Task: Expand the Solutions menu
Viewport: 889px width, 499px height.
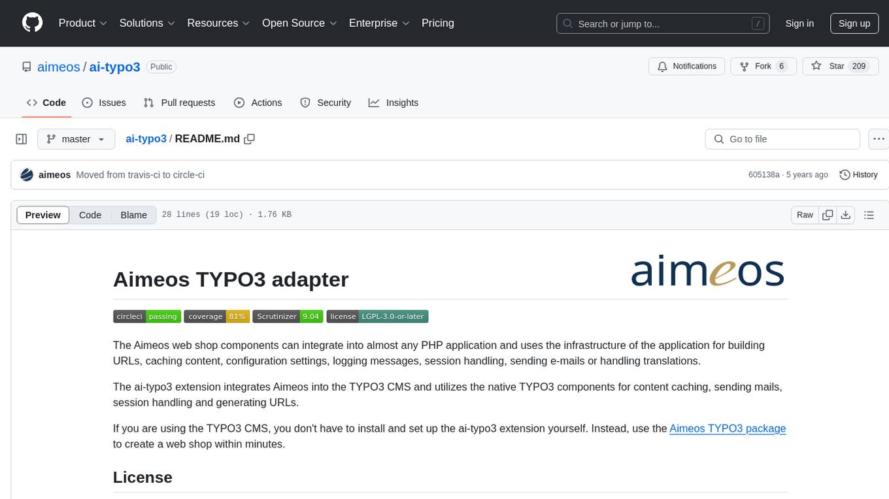Action: pyautogui.click(x=147, y=23)
